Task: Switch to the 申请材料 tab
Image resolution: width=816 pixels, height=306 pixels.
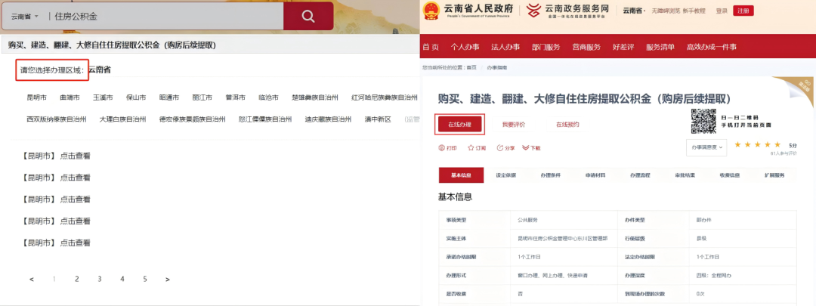Action: point(595,175)
